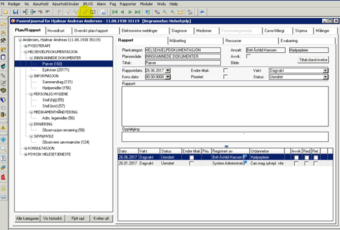Tick the Avvik checkbox
Screen dimensions: 340x230
(x=248, y=56)
